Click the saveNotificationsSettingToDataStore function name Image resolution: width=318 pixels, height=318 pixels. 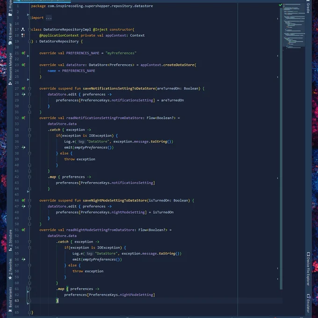(x=119, y=88)
